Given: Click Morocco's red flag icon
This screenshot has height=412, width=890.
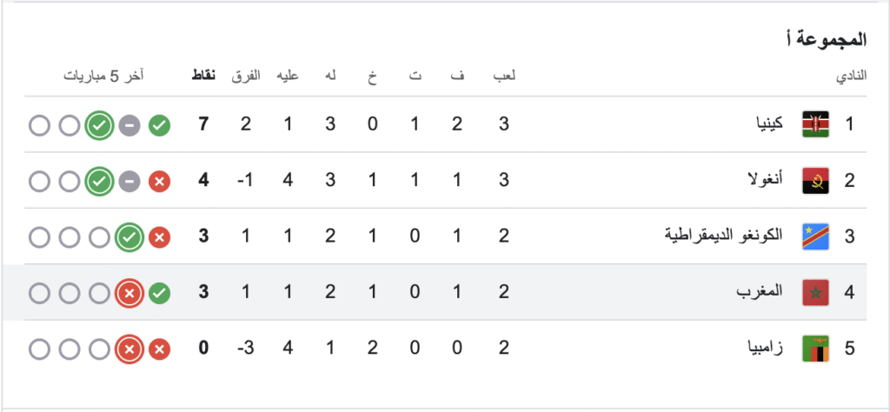Looking at the screenshot, I should [815, 293].
